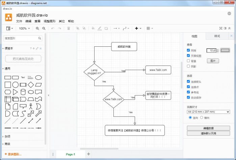Open the 帮助 menu

coord(71,21)
